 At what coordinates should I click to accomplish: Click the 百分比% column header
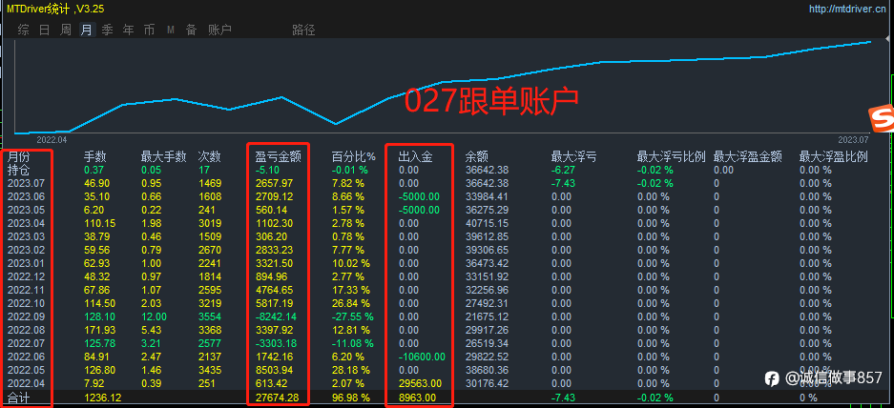[354, 156]
